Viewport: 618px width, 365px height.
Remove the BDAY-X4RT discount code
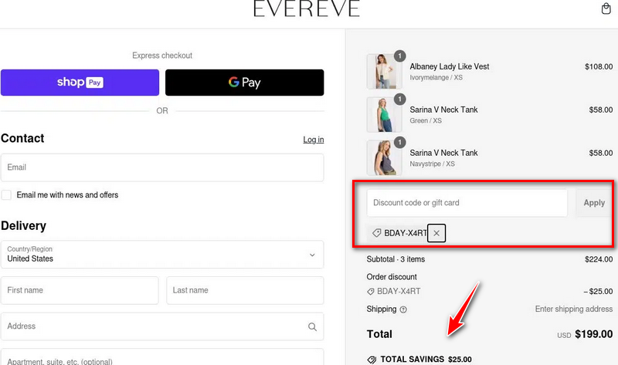tap(436, 233)
